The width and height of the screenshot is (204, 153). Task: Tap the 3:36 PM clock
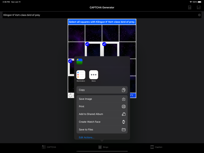click(x=6, y=2)
